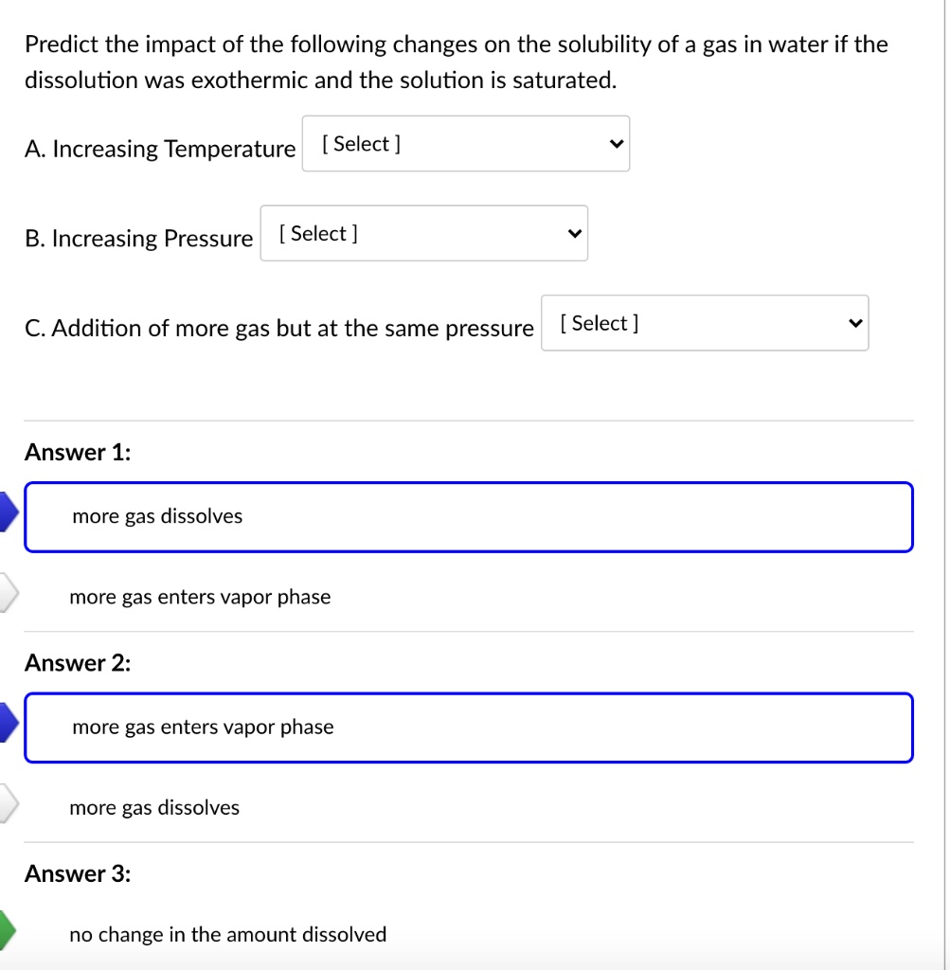Open the dropdown for addition of more gas
The width and height of the screenshot is (950, 970).
click(705, 323)
